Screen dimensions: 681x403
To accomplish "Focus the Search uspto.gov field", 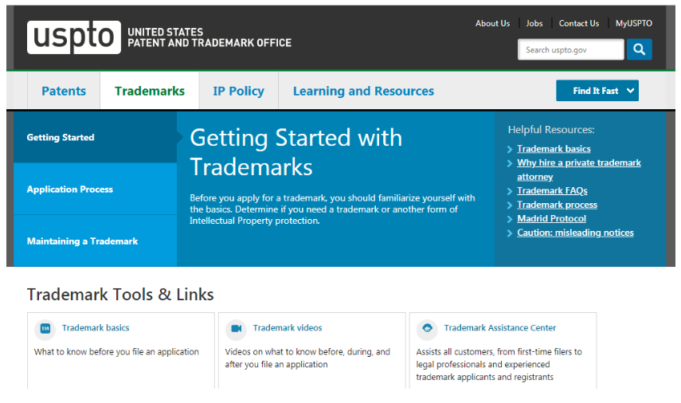I will [570, 49].
